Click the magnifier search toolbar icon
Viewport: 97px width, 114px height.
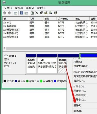coord(51,13)
